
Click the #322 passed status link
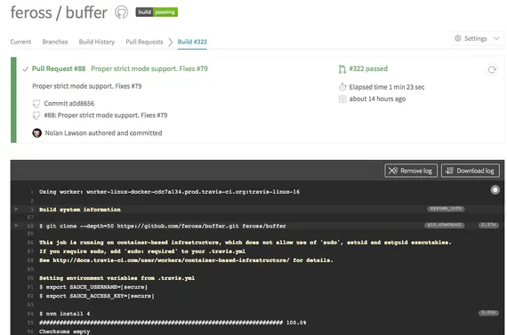point(368,68)
